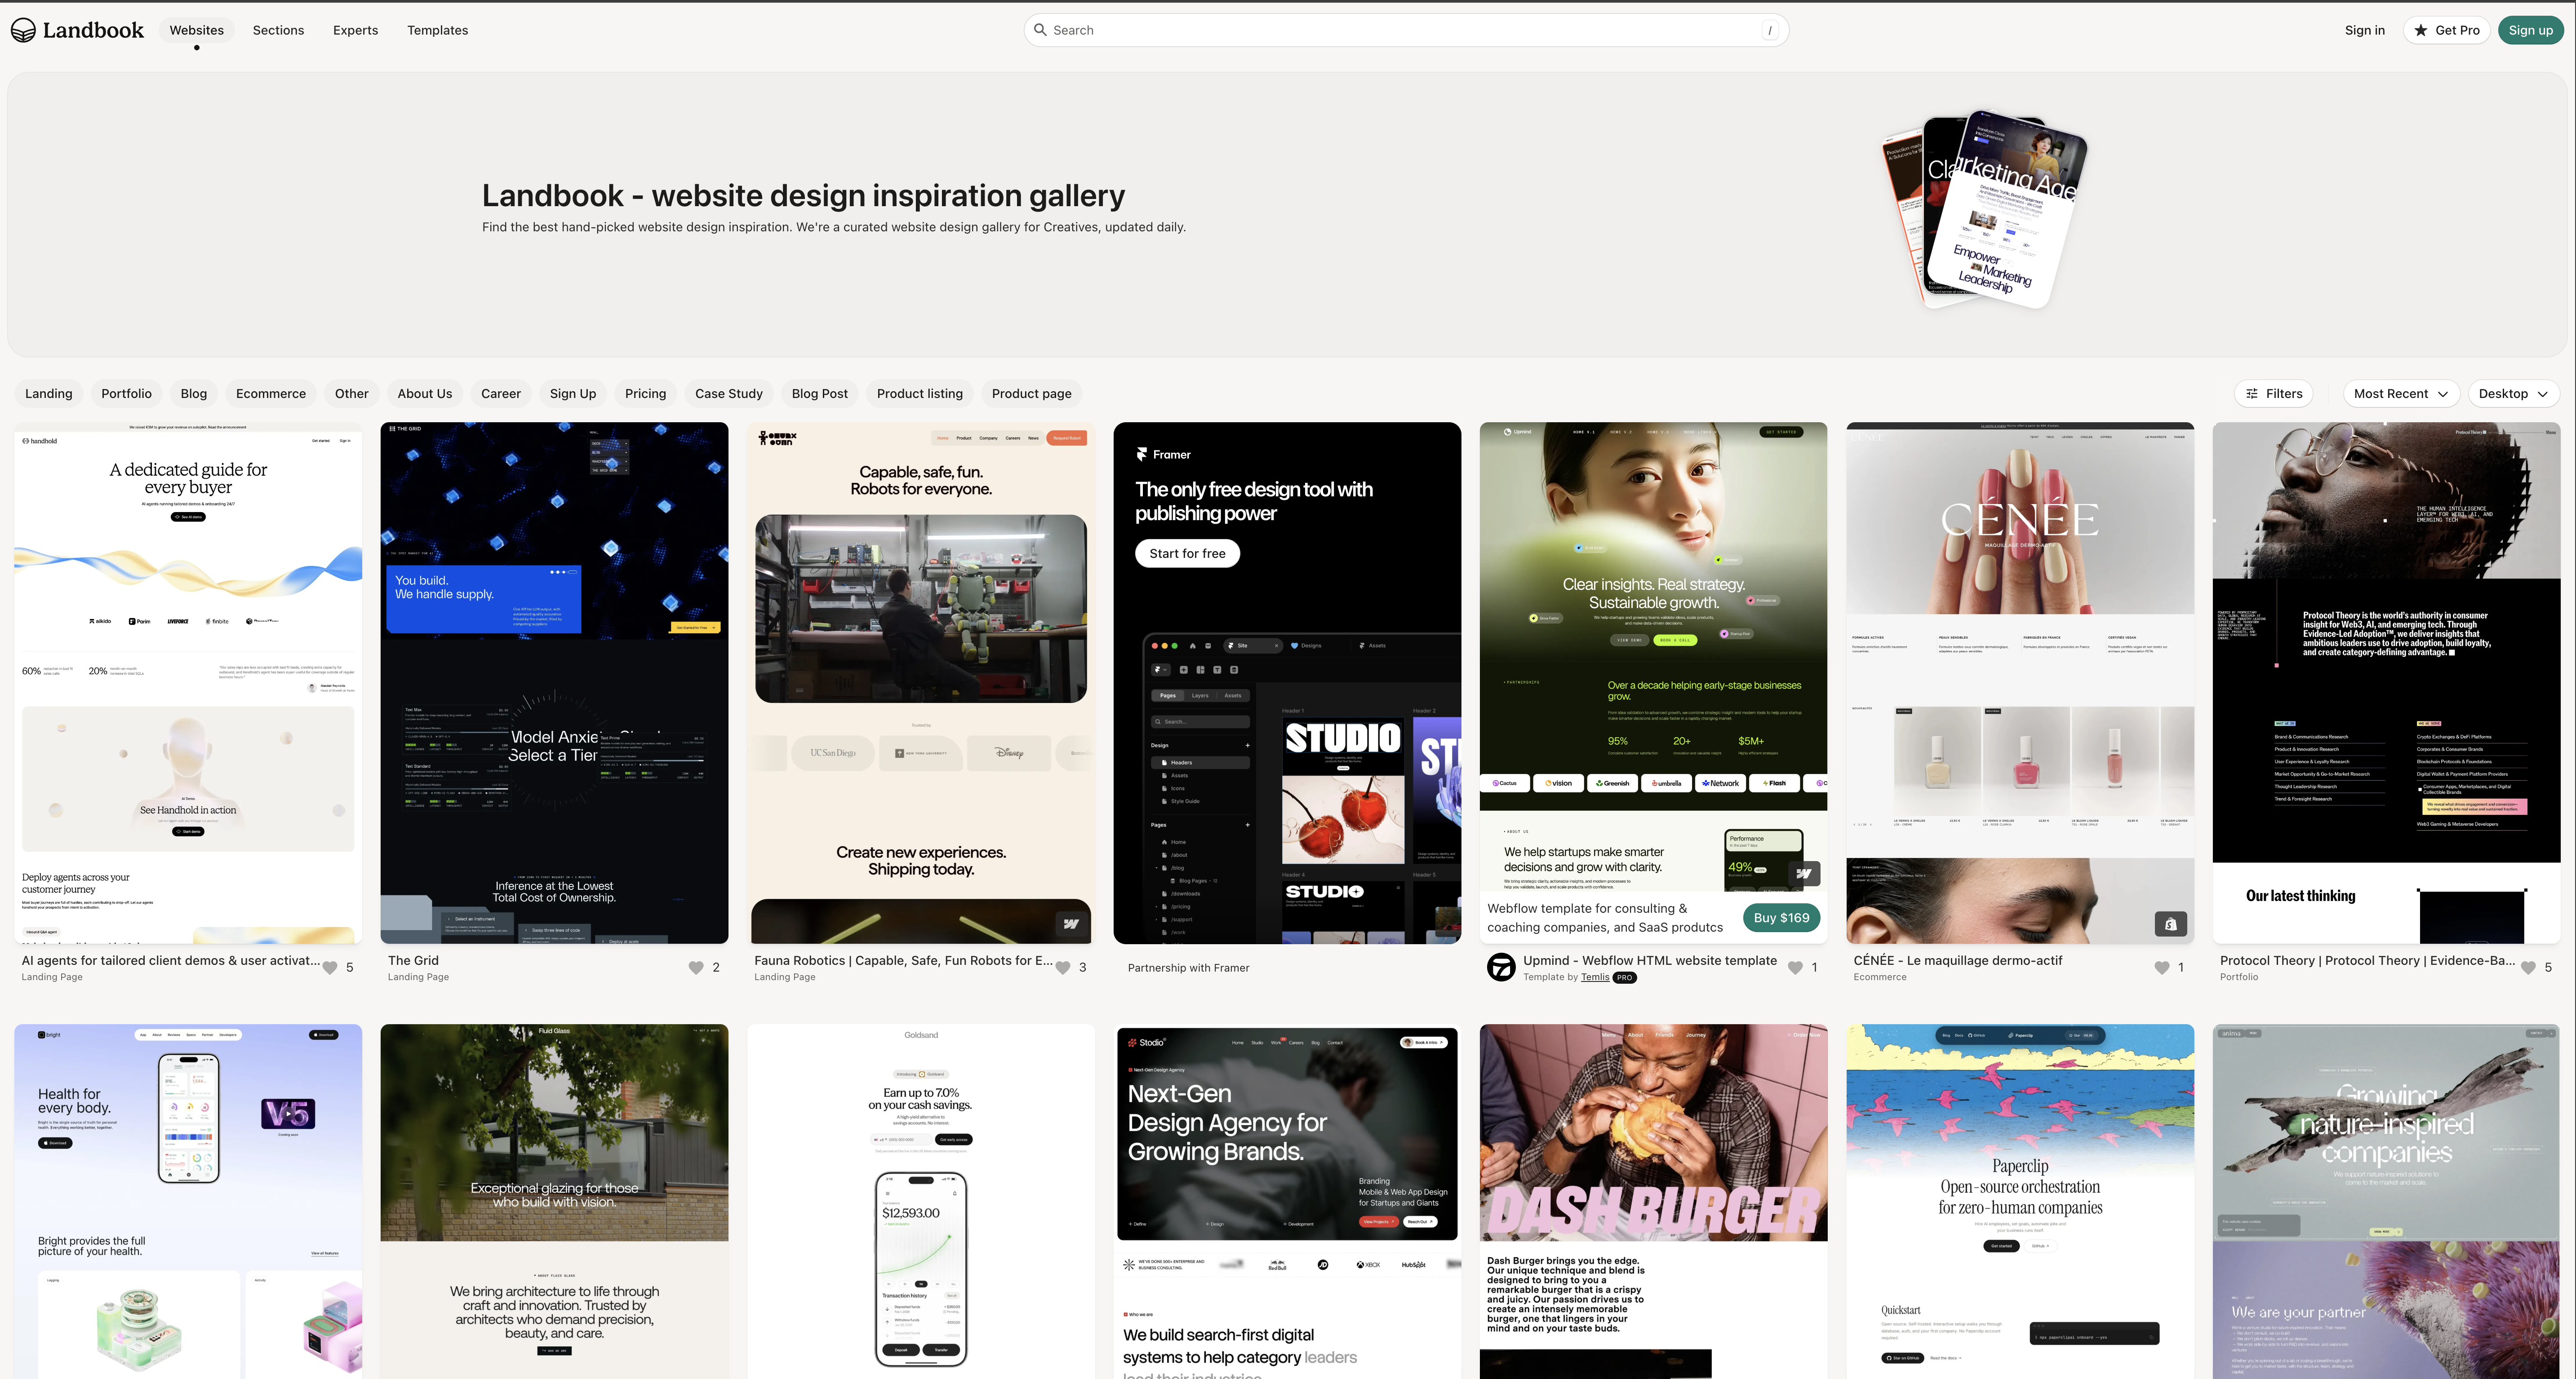Click the Landbook logo icon

[23, 30]
